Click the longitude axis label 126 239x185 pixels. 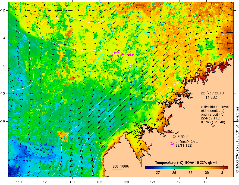click(x=206, y=182)
